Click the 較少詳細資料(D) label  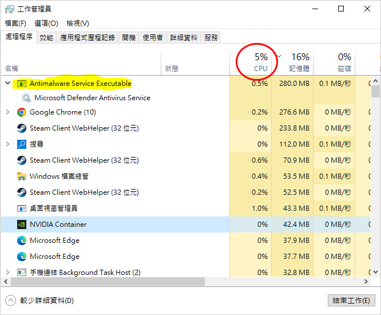click(x=47, y=301)
